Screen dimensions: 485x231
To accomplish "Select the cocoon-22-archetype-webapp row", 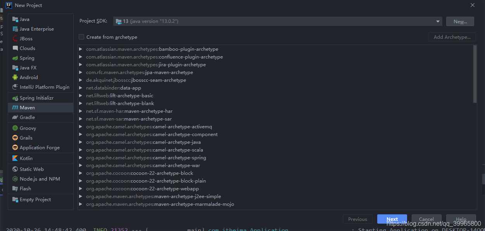I will [275, 189].
